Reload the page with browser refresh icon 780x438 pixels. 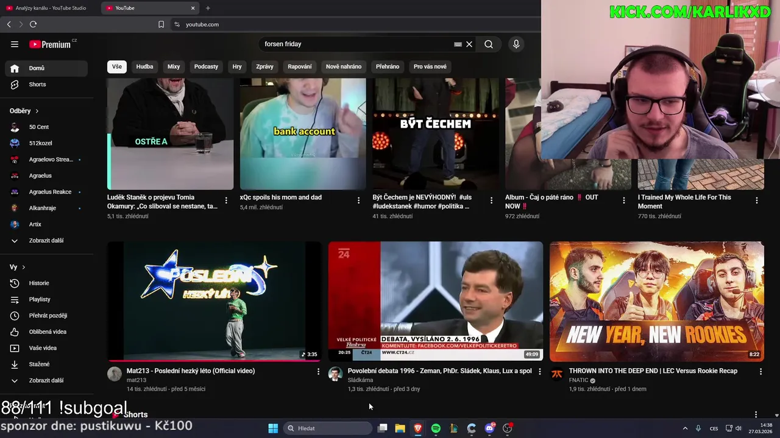coord(33,24)
